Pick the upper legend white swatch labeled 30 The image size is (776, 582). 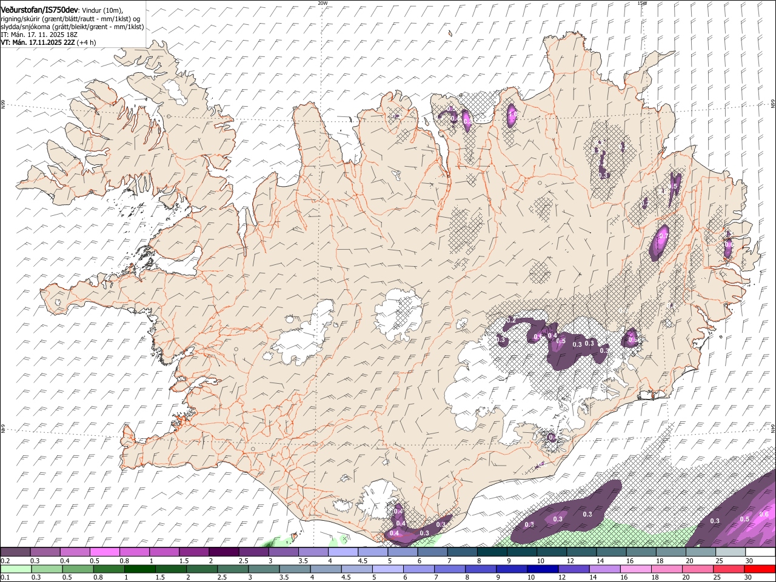click(x=761, y=552)
